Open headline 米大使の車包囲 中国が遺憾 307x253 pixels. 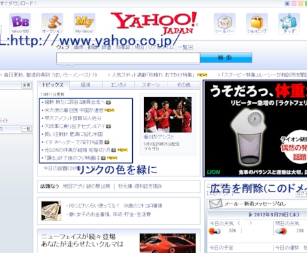[x=74, y=110]
